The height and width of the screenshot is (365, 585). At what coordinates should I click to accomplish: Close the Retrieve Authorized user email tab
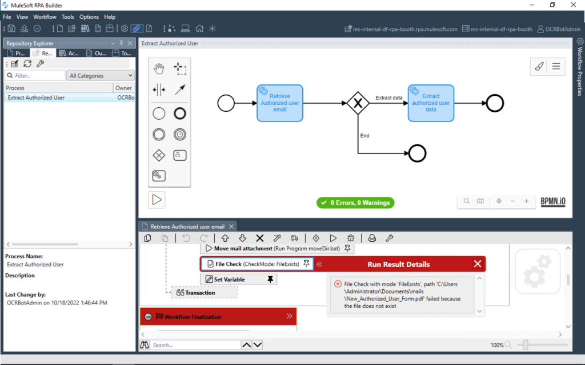coord(231,226)
